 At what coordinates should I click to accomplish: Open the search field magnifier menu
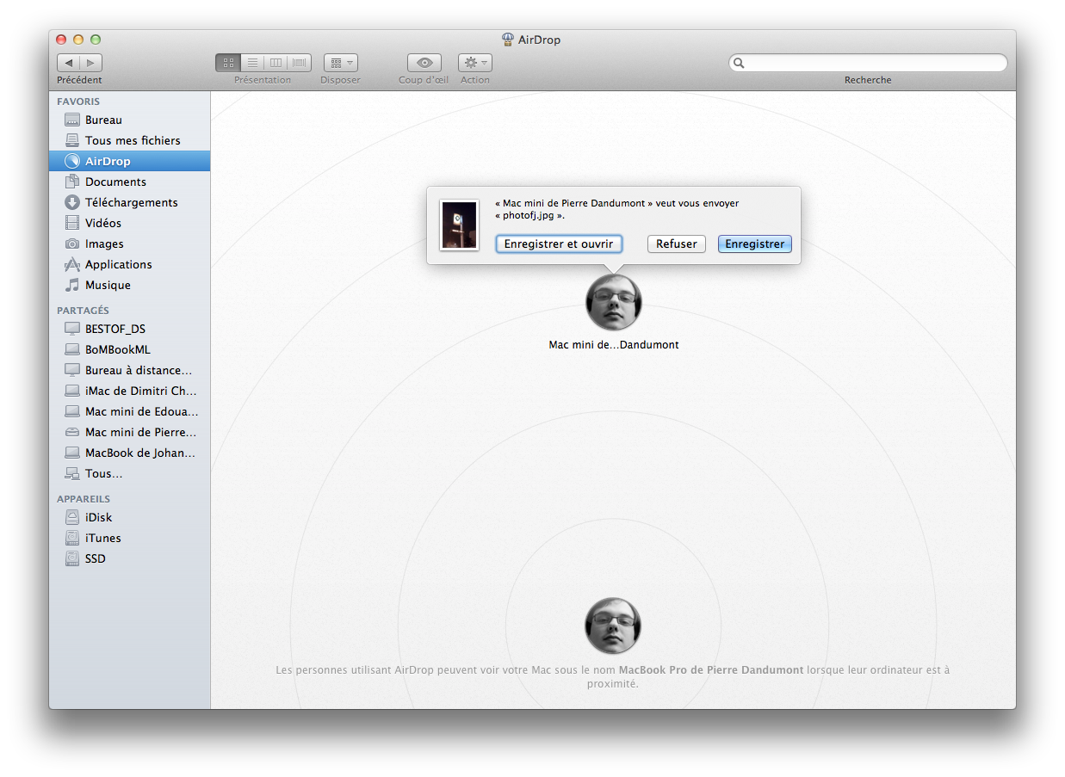(739, 63)
